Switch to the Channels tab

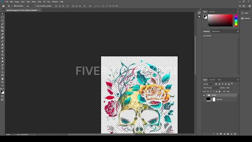pos(212,80)
